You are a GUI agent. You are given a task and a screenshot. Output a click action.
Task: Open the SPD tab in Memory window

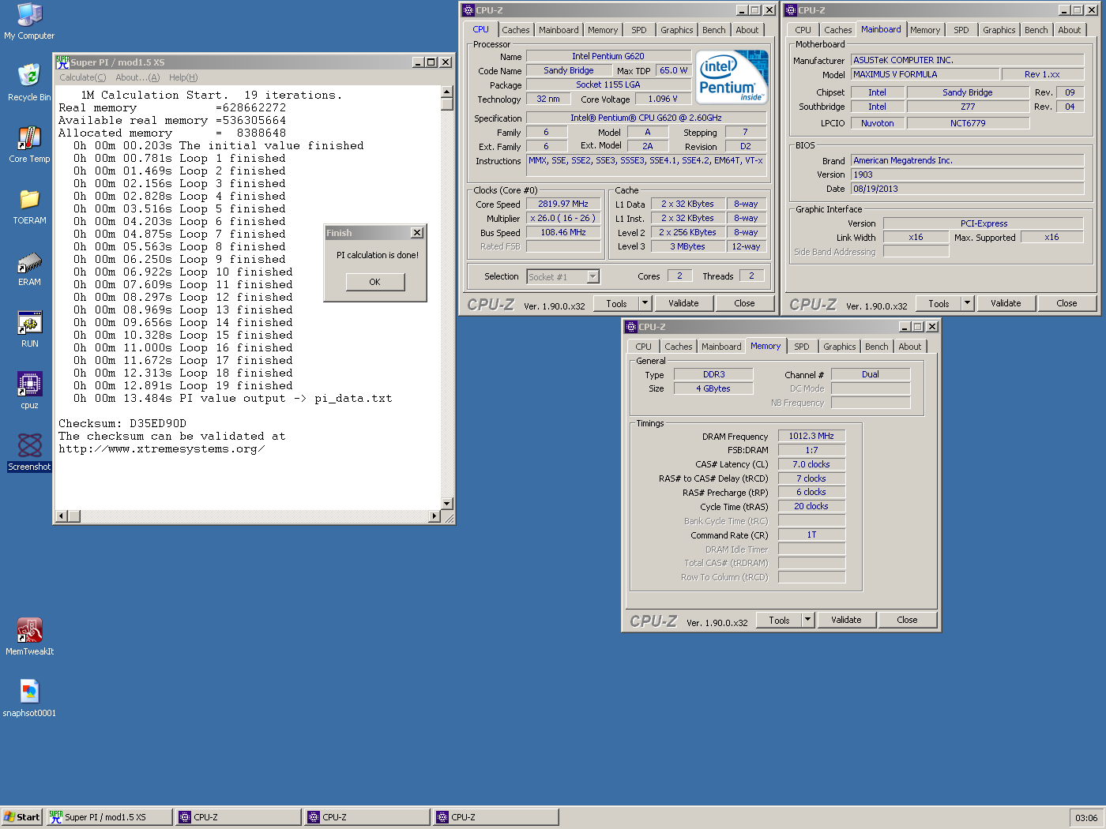pyautogui.click(x=802, y=347)
